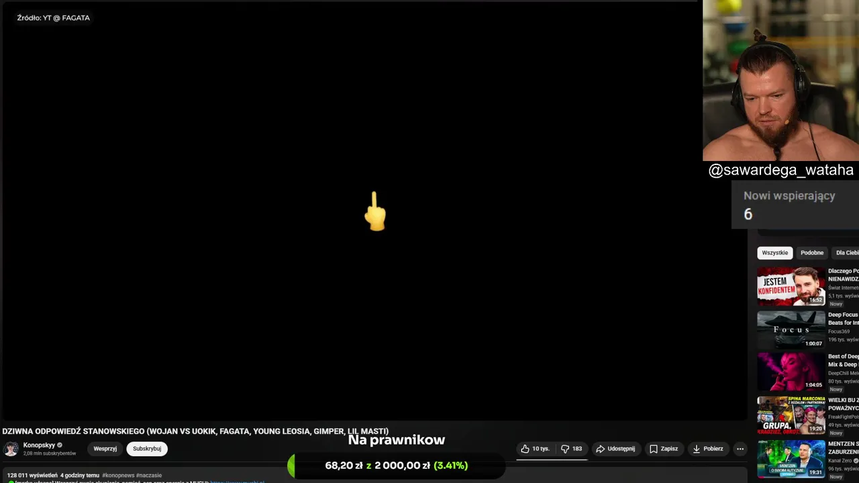Open the Mentzen Kanał Zero video thumbnail

[x=791, y=459]
